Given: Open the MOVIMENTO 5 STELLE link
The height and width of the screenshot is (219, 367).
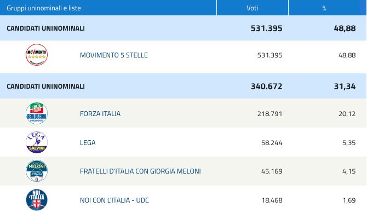Looking at the screenshot, I should click(114, 55).
